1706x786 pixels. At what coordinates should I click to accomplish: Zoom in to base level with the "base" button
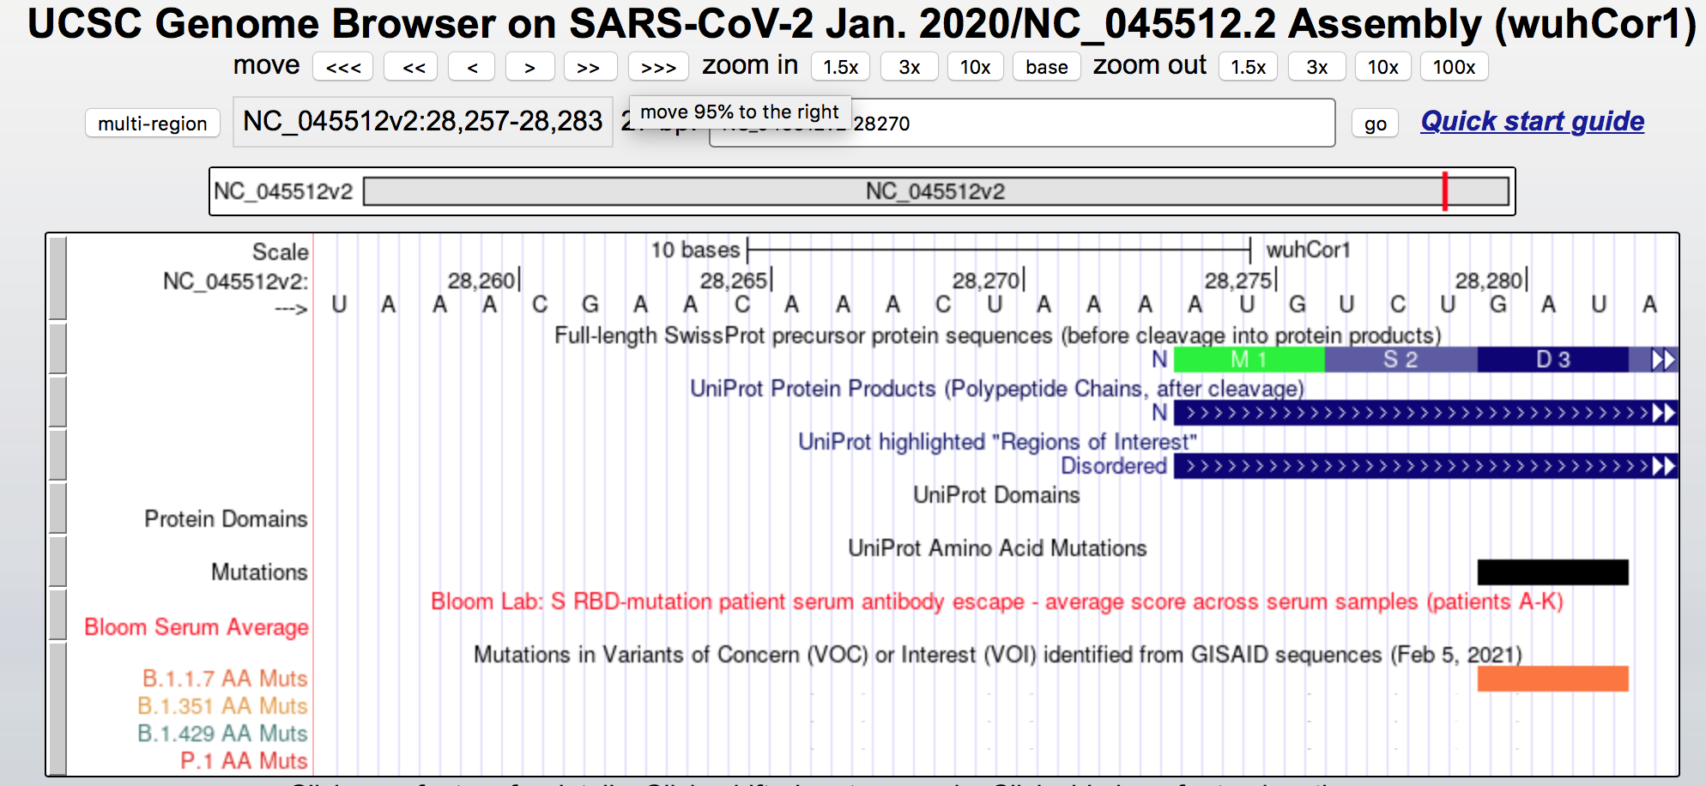[1046, 66]
